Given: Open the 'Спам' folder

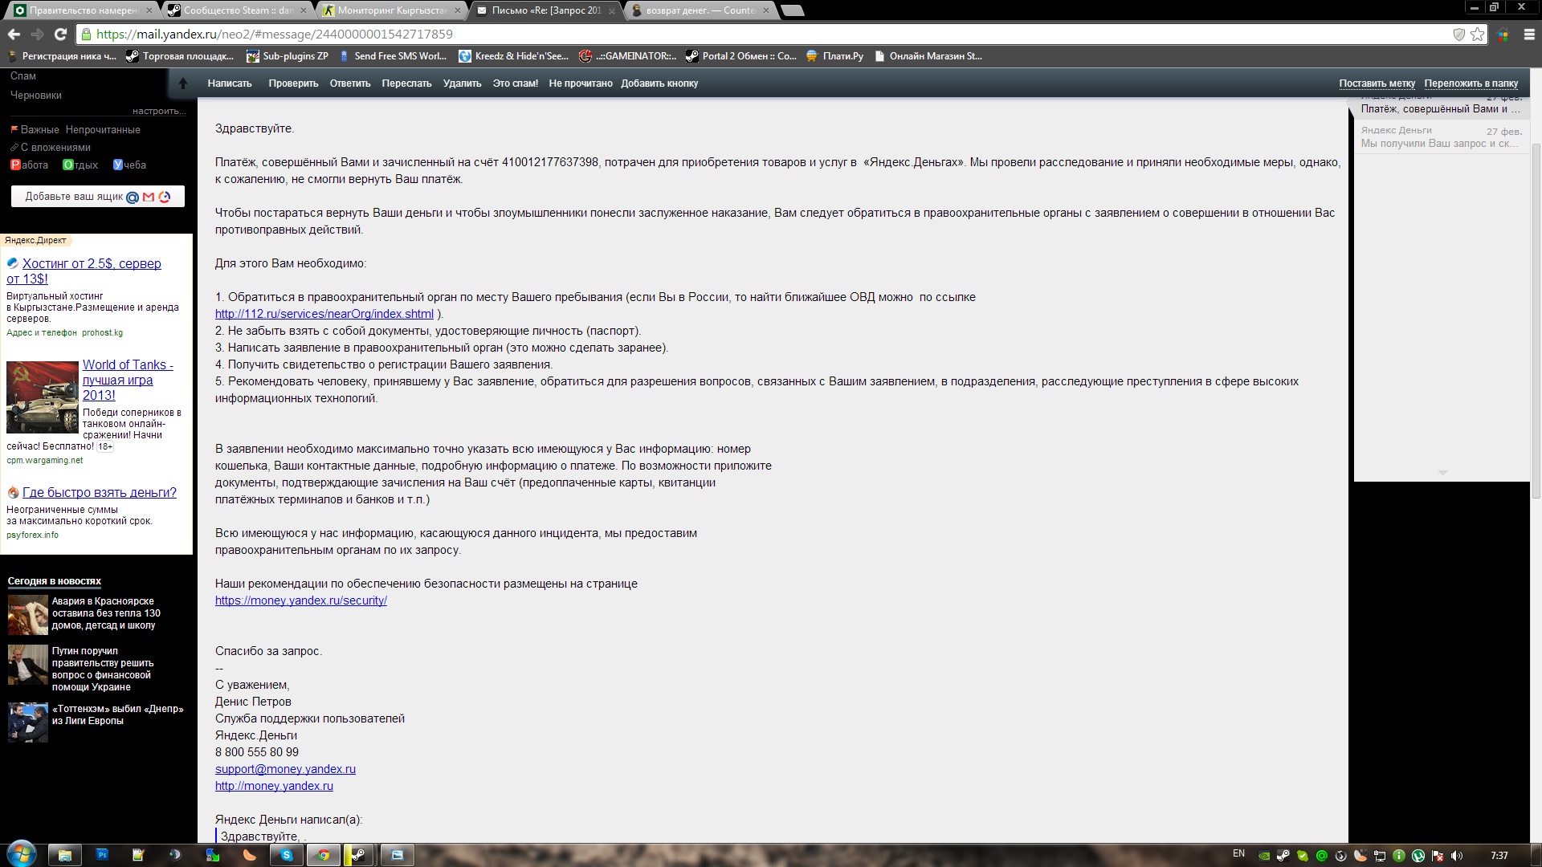Looking at the screenshot, I should click(x=23, y=76).
